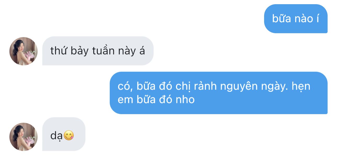Viewport: 337px width, 163px height.
Task: Click the letter "í" in the top bubble
Action: (317, 19)
